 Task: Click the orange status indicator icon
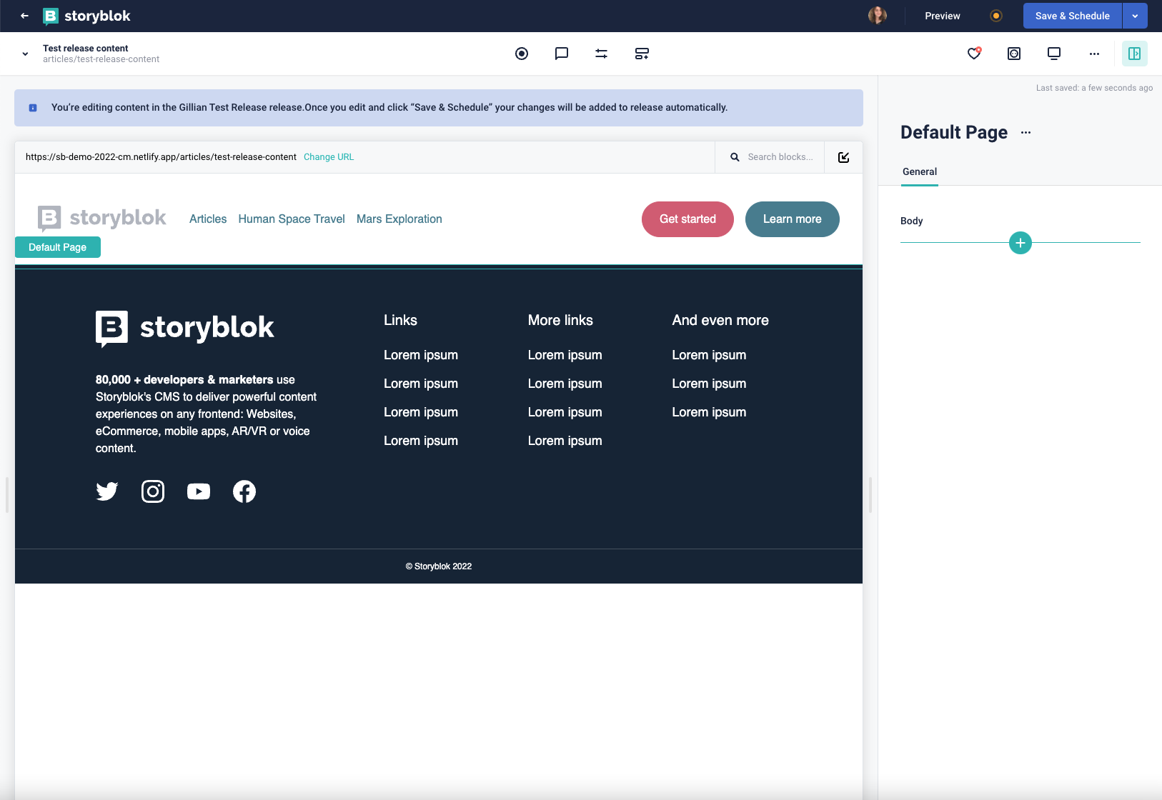coord(996,16)
